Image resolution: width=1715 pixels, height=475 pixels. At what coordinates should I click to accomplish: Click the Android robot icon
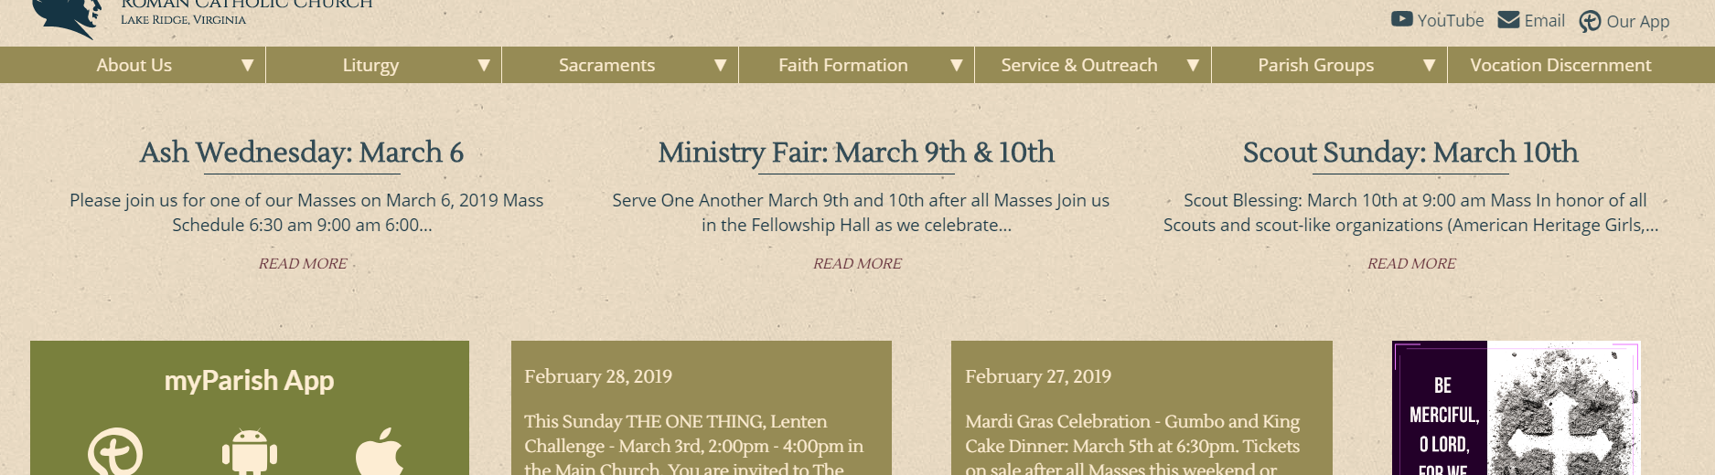pyautogui.click(x=249, y=451)
